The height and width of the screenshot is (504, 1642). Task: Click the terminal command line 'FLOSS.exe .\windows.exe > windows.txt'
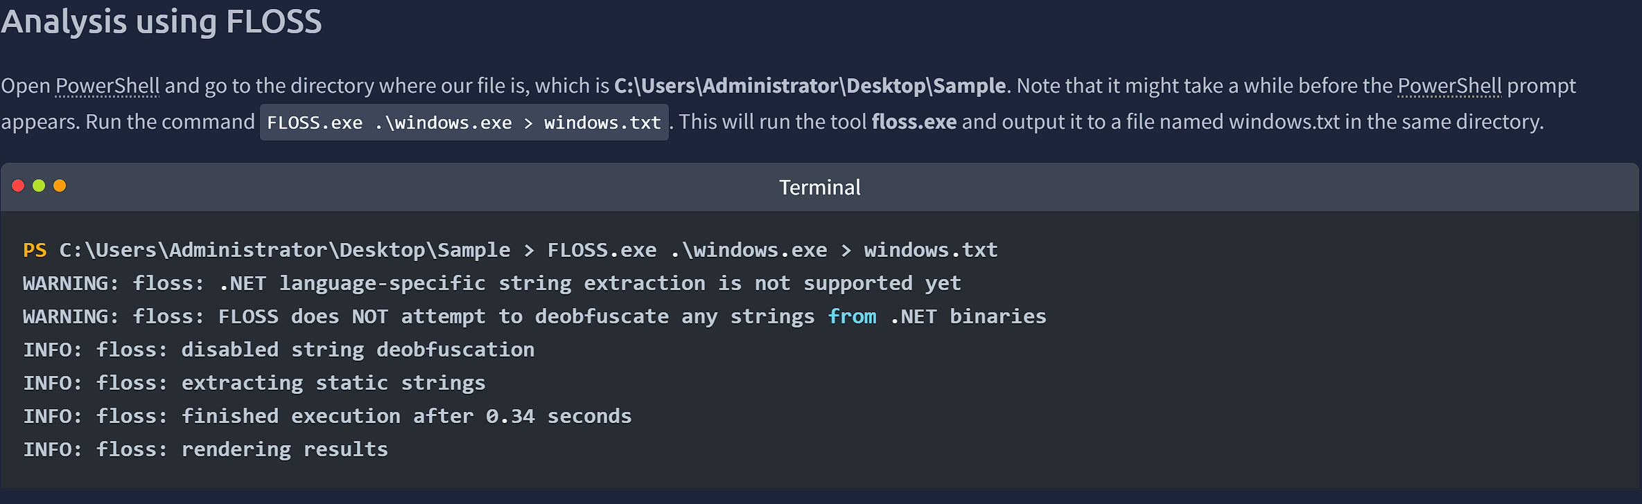(x=772, y=250)
